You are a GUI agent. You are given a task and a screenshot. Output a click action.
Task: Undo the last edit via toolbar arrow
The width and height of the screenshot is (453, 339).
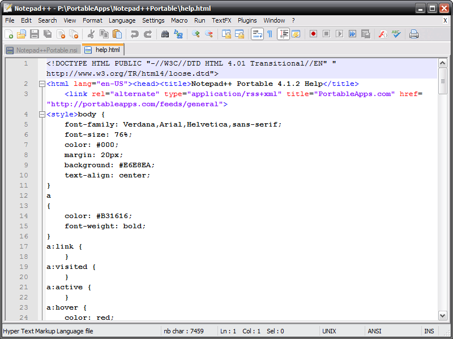point(134,34)
